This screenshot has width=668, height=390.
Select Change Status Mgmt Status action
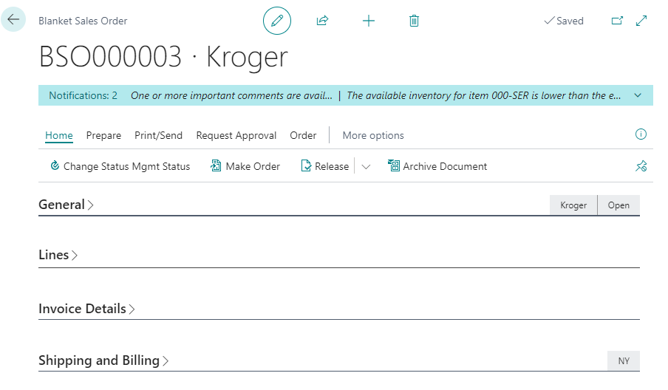point(120,166)
